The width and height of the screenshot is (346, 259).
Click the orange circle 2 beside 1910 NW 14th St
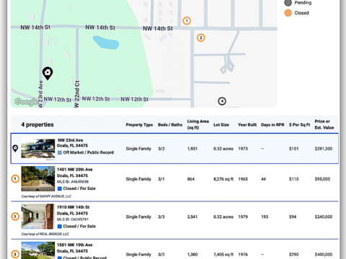[x=15, y=217]
